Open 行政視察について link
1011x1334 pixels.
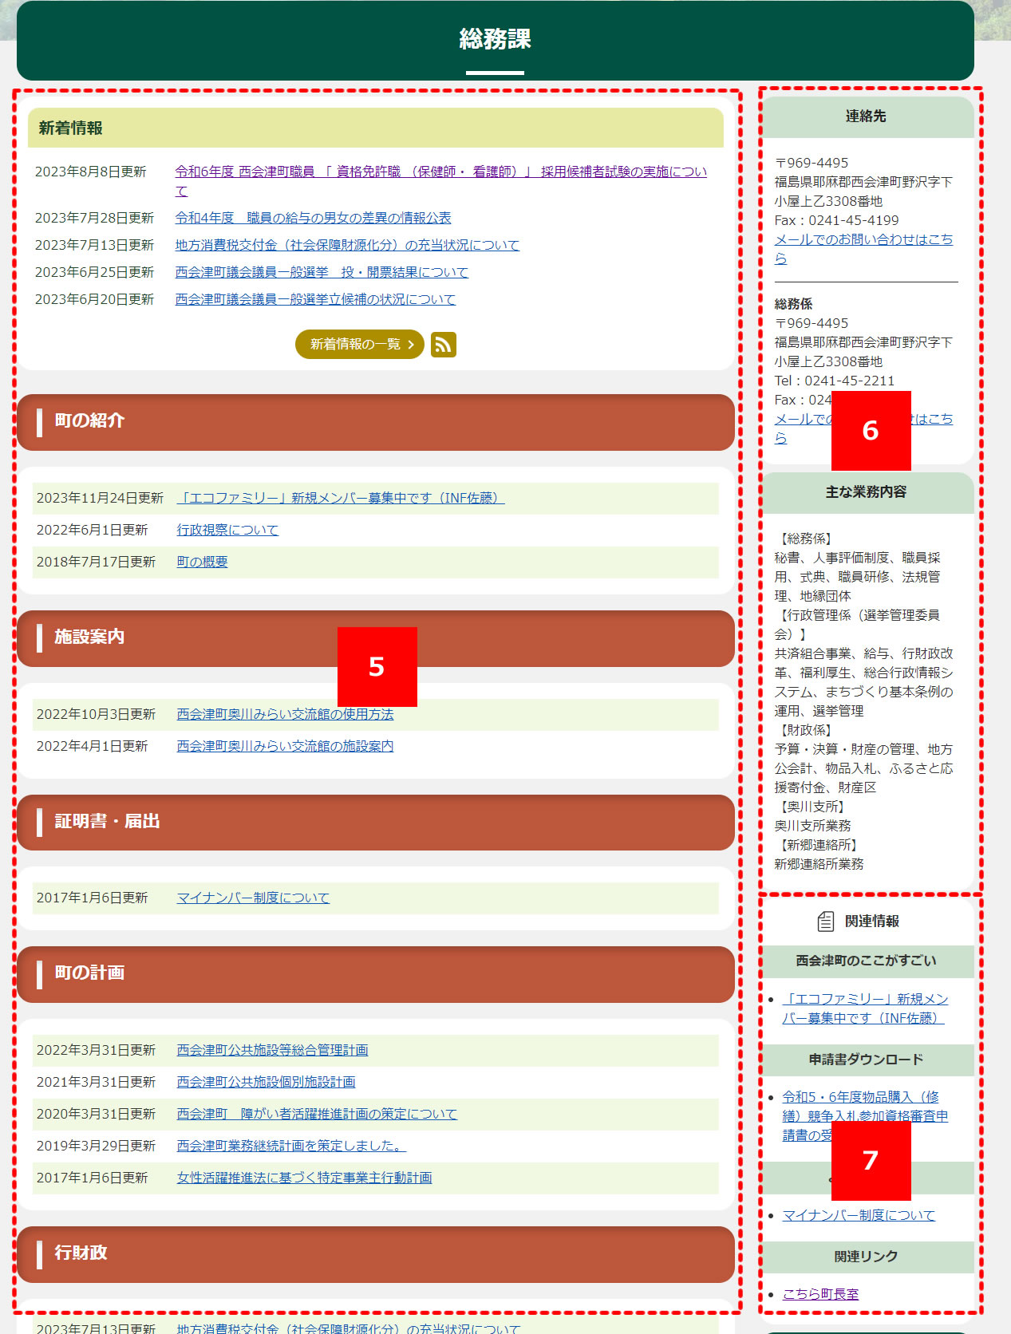227,530
